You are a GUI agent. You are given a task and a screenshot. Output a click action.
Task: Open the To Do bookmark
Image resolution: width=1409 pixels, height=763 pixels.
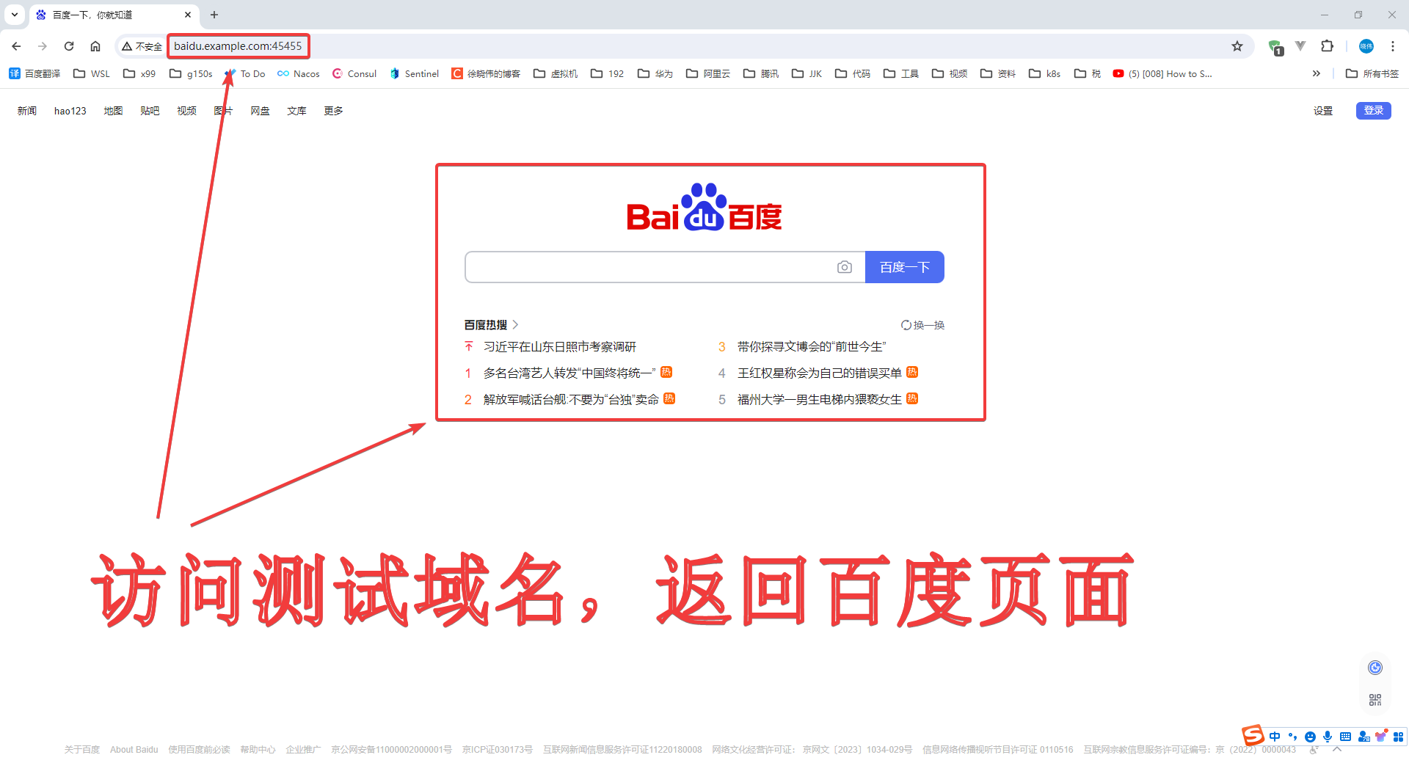[245, 73]
